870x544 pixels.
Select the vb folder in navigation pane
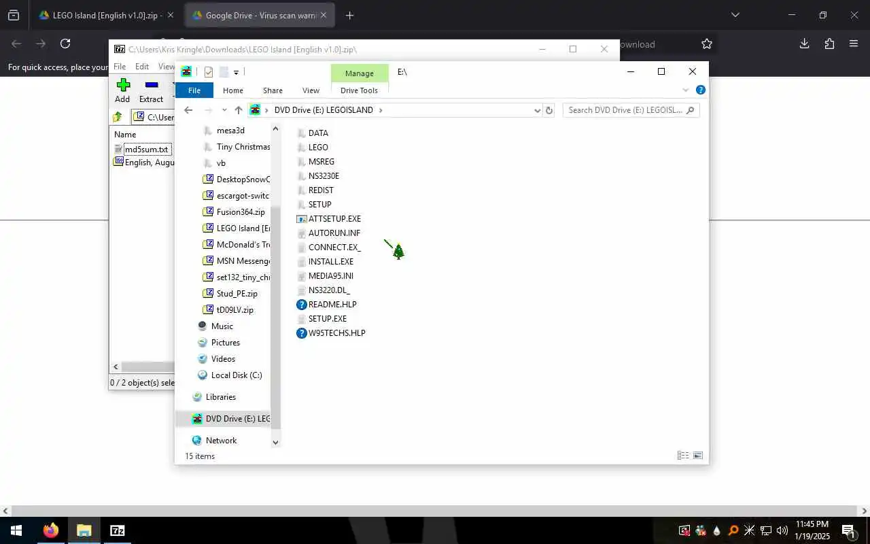(x=221, y=163)
